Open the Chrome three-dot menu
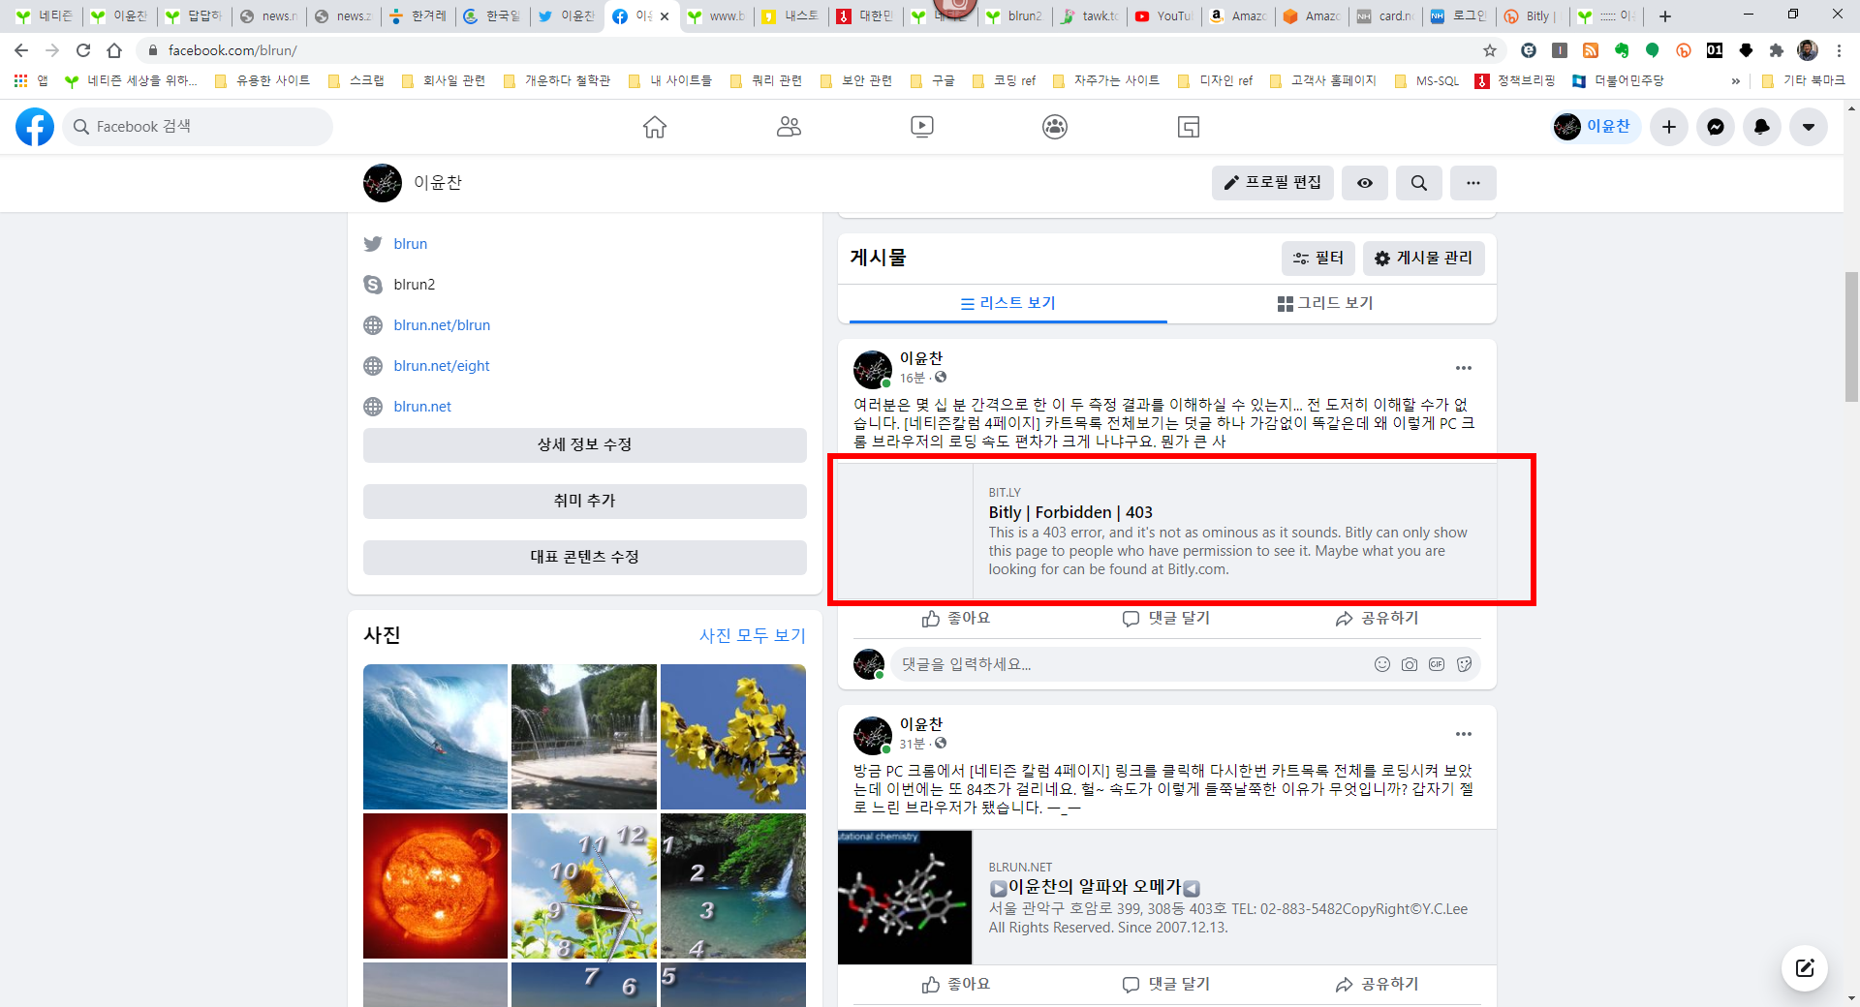This screenshot has width=1860, height=1007. coord(1839,50)
